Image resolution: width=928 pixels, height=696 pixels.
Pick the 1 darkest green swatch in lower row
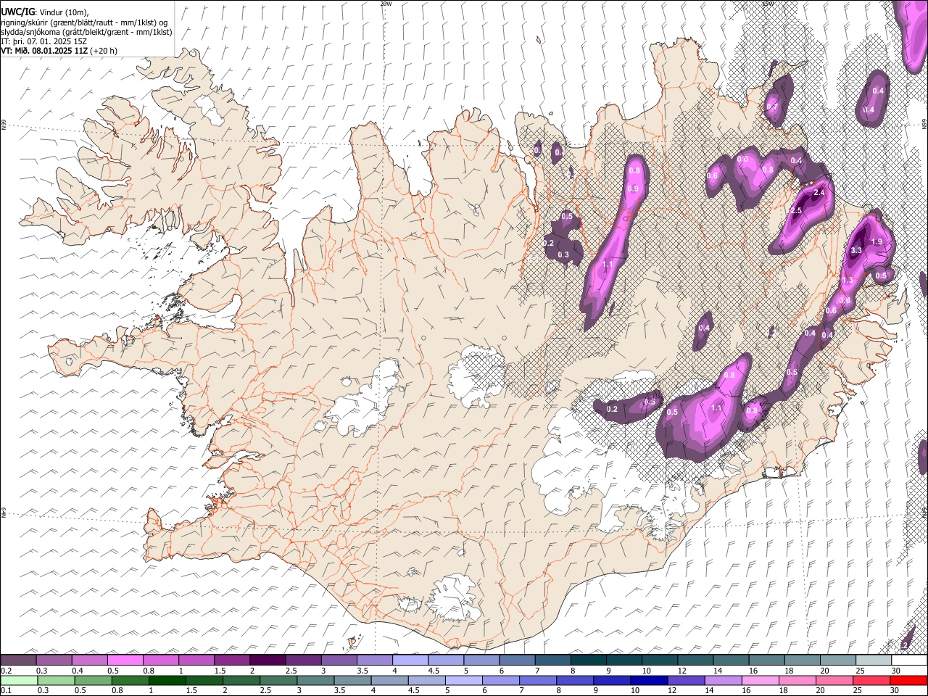pos(167,680)
